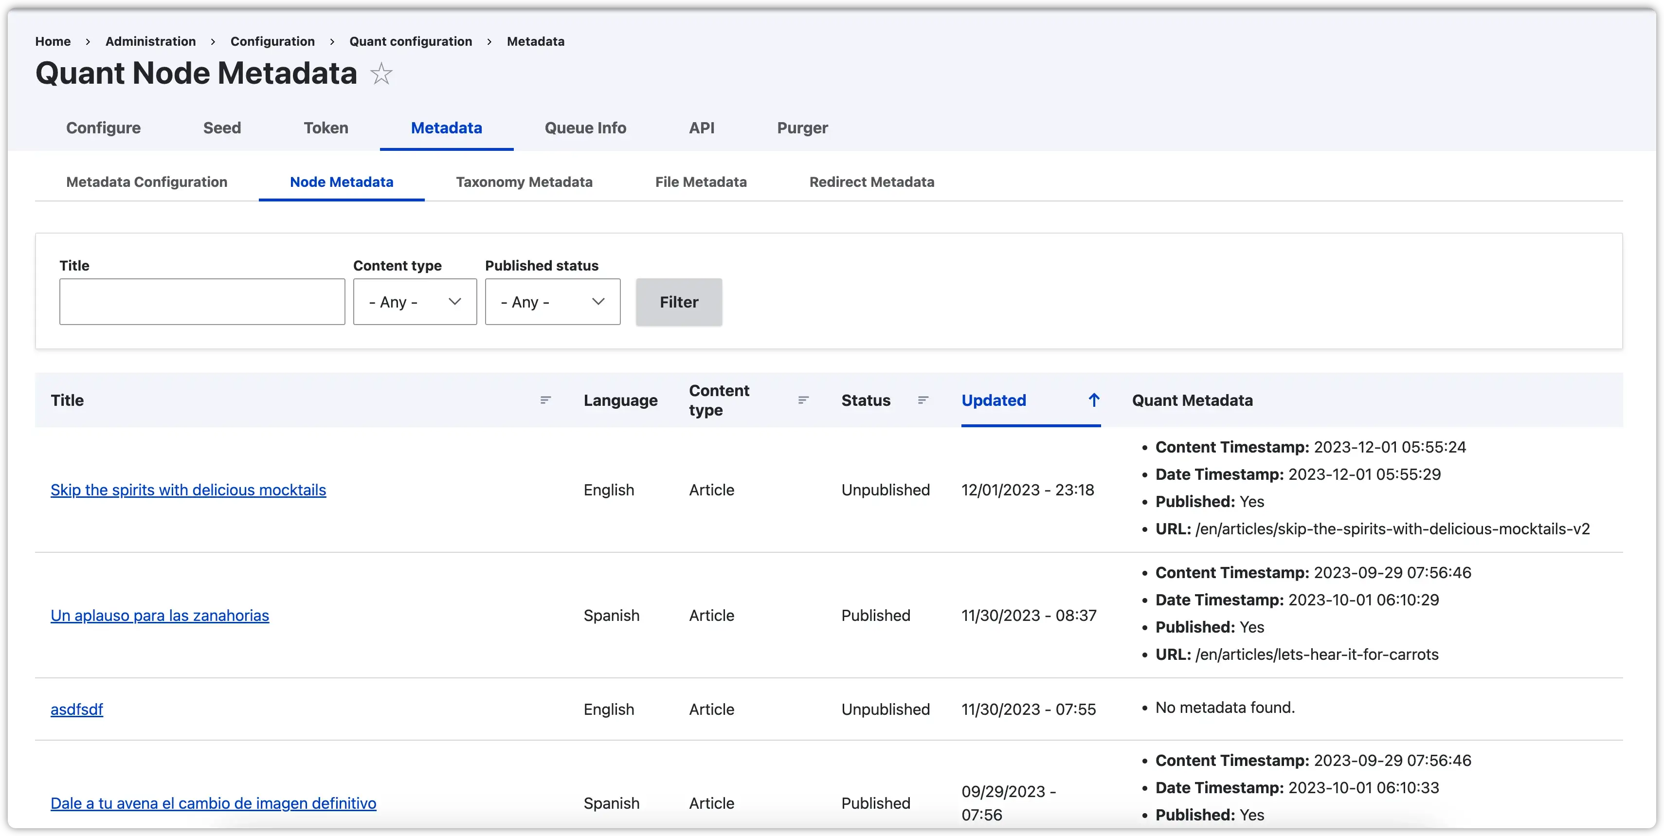Switch to the Queue Info tab
Viewport: 1664px width, 836px height.
coord(585,128)
